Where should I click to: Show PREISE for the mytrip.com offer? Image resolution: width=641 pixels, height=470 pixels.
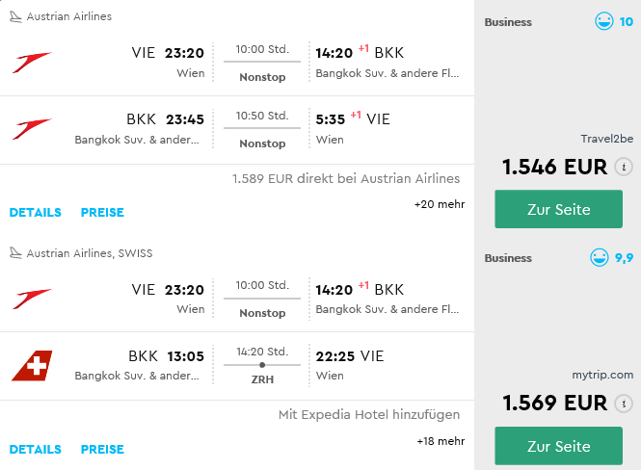102,449
